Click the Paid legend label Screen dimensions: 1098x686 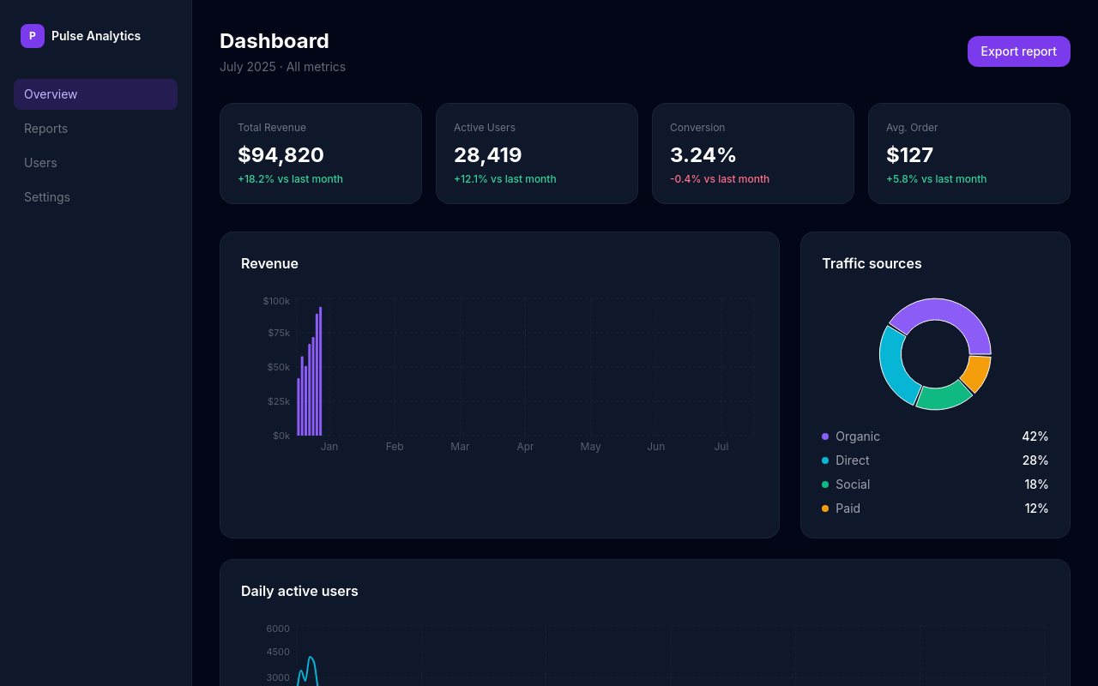(x=848, y=508)
